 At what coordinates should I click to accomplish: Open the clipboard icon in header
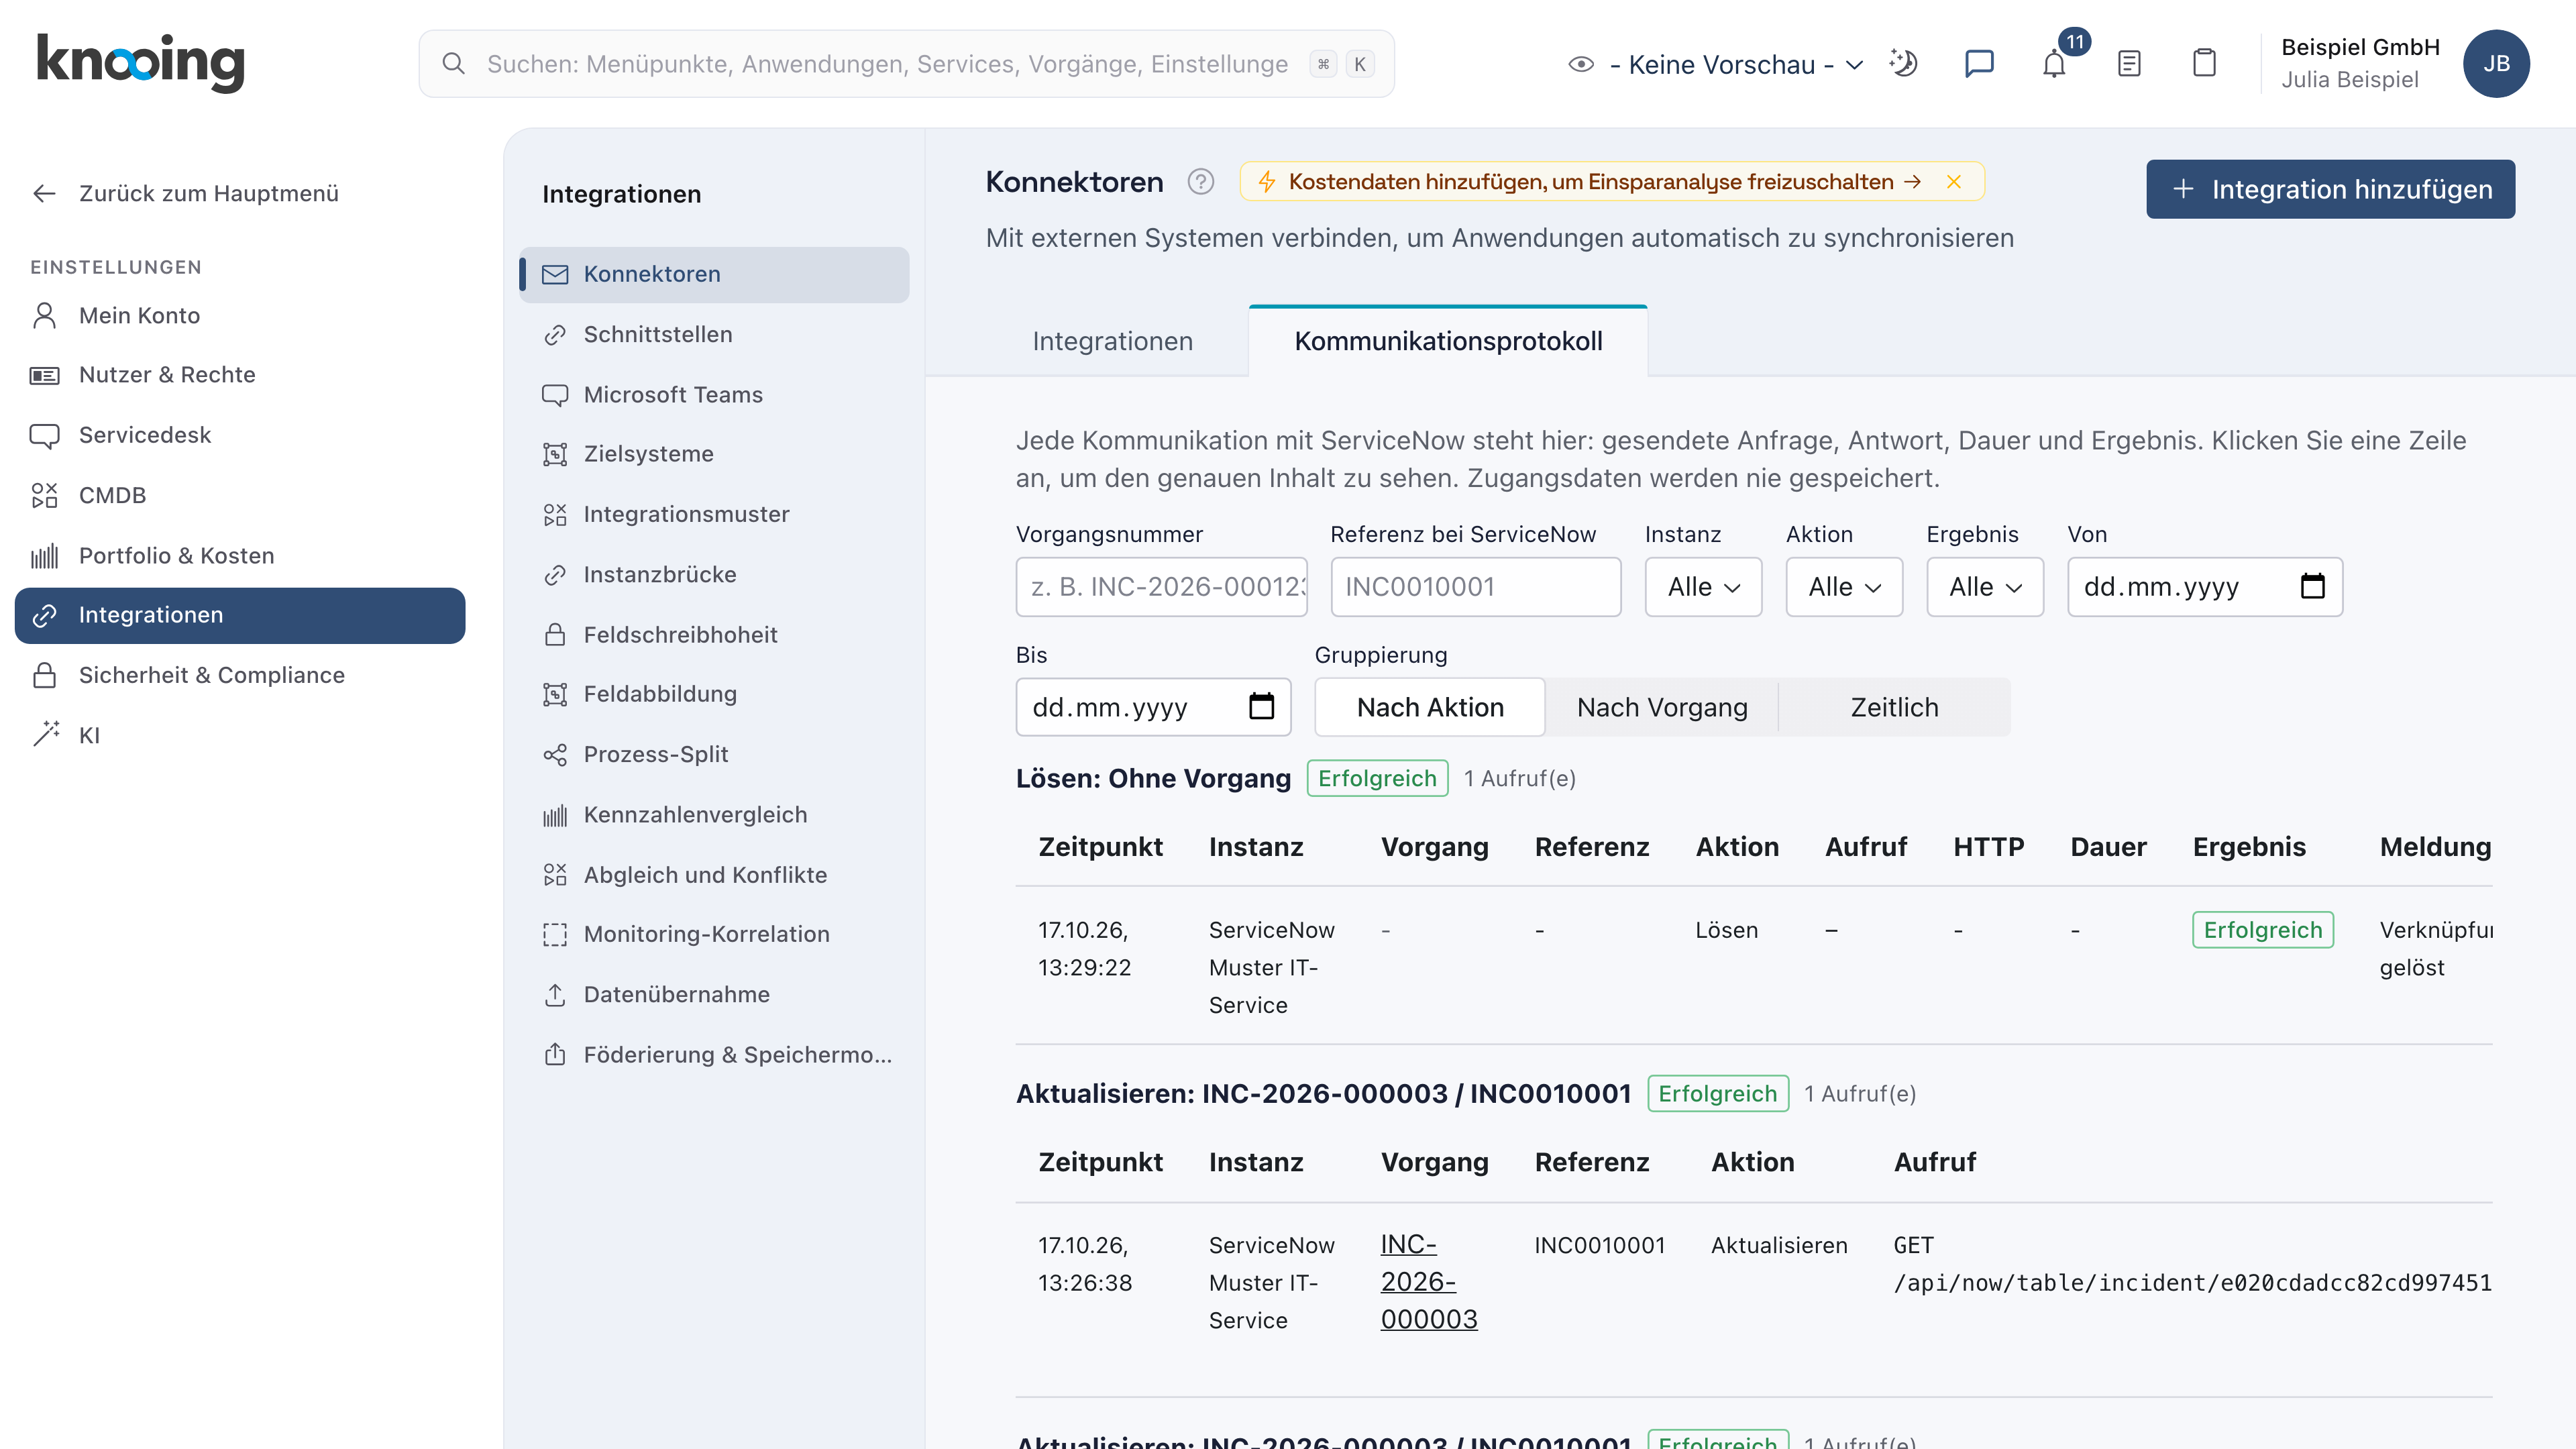(x=2204, y=64)
